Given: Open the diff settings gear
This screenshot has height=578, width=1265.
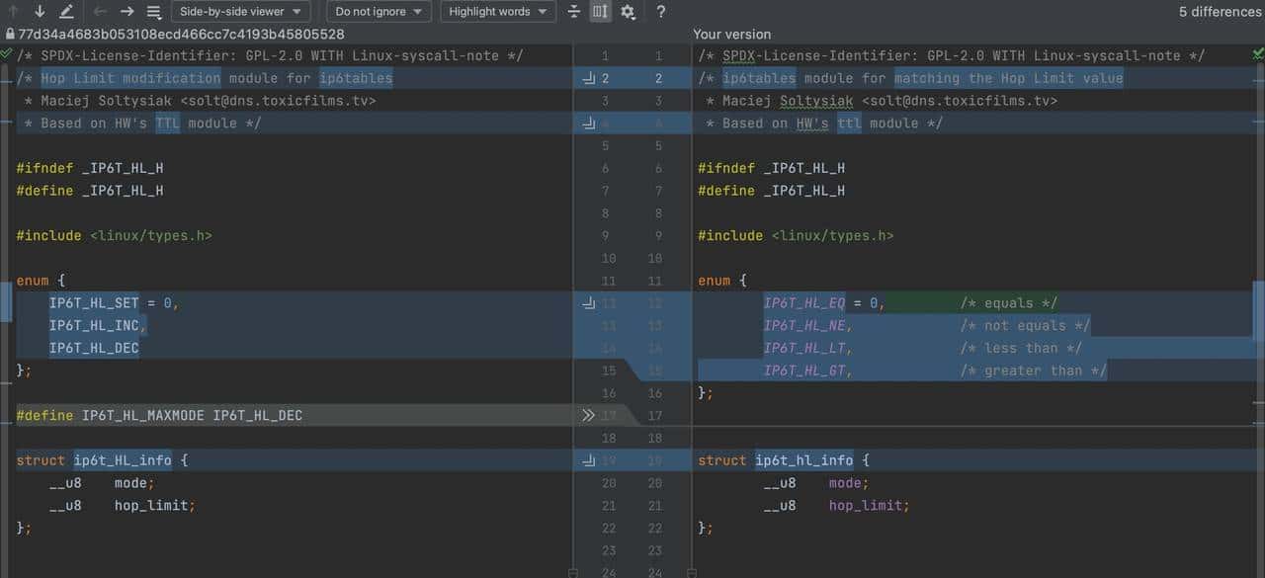Looking at the screenshot, I should [629, 11].
